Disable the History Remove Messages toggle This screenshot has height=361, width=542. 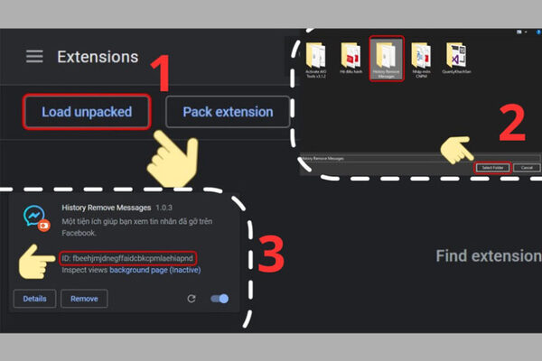coord(220,299)
